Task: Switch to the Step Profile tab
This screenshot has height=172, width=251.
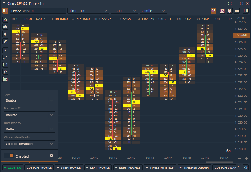Action: coord(69,167)
